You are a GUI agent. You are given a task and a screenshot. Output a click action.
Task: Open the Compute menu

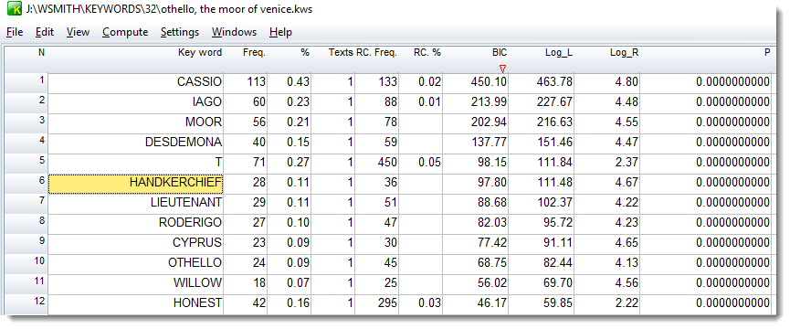click(x=125, y=32)
